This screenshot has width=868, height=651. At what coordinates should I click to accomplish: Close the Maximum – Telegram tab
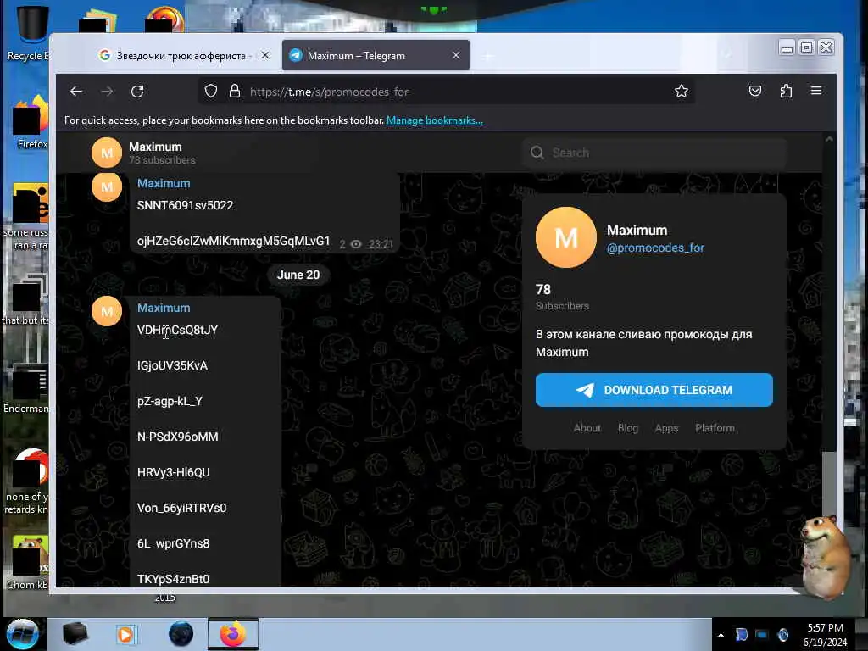[455, 55]
